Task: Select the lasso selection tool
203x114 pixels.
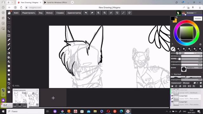Action: pos(9,31)
